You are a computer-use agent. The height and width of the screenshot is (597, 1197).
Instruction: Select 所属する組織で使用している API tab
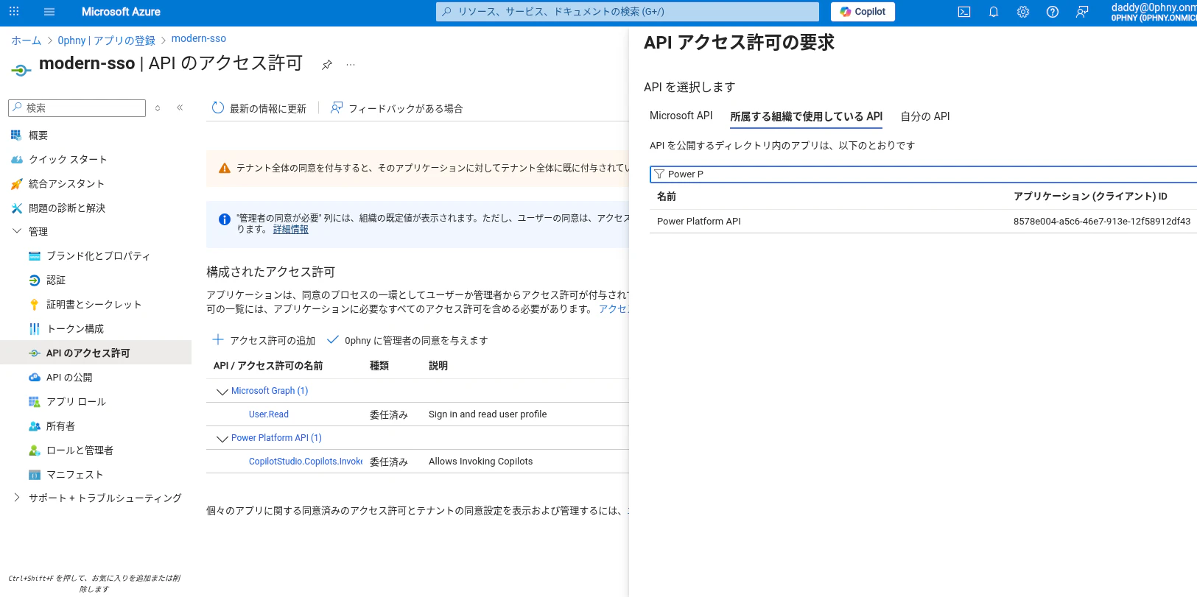click(806, 116)
